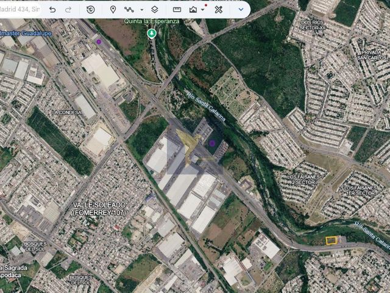Screen dimensions: 390x293
Task: Open the map layers stack icon
Action: click(155, 10)
